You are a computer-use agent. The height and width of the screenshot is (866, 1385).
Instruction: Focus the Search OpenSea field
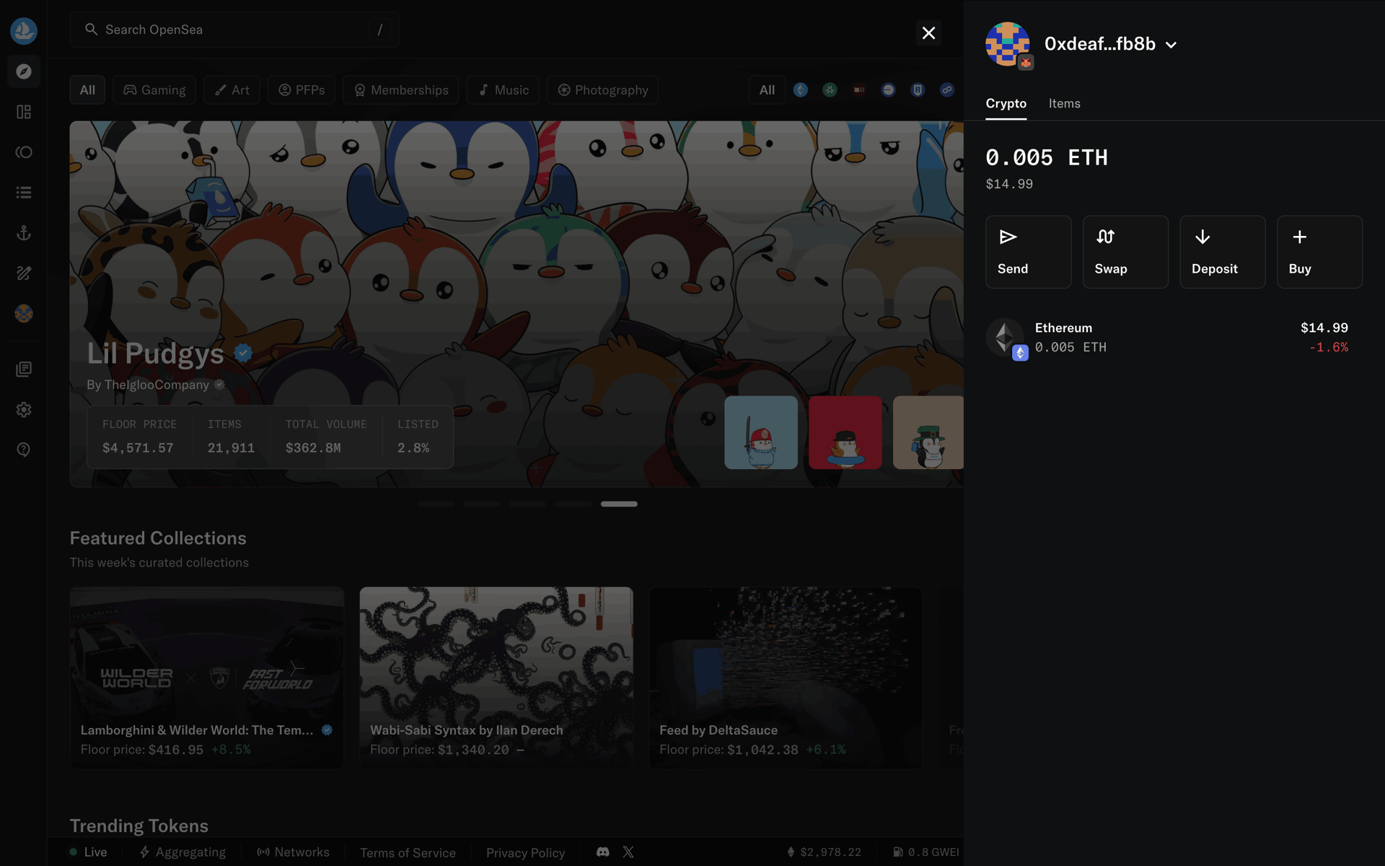tap(234, 30)
